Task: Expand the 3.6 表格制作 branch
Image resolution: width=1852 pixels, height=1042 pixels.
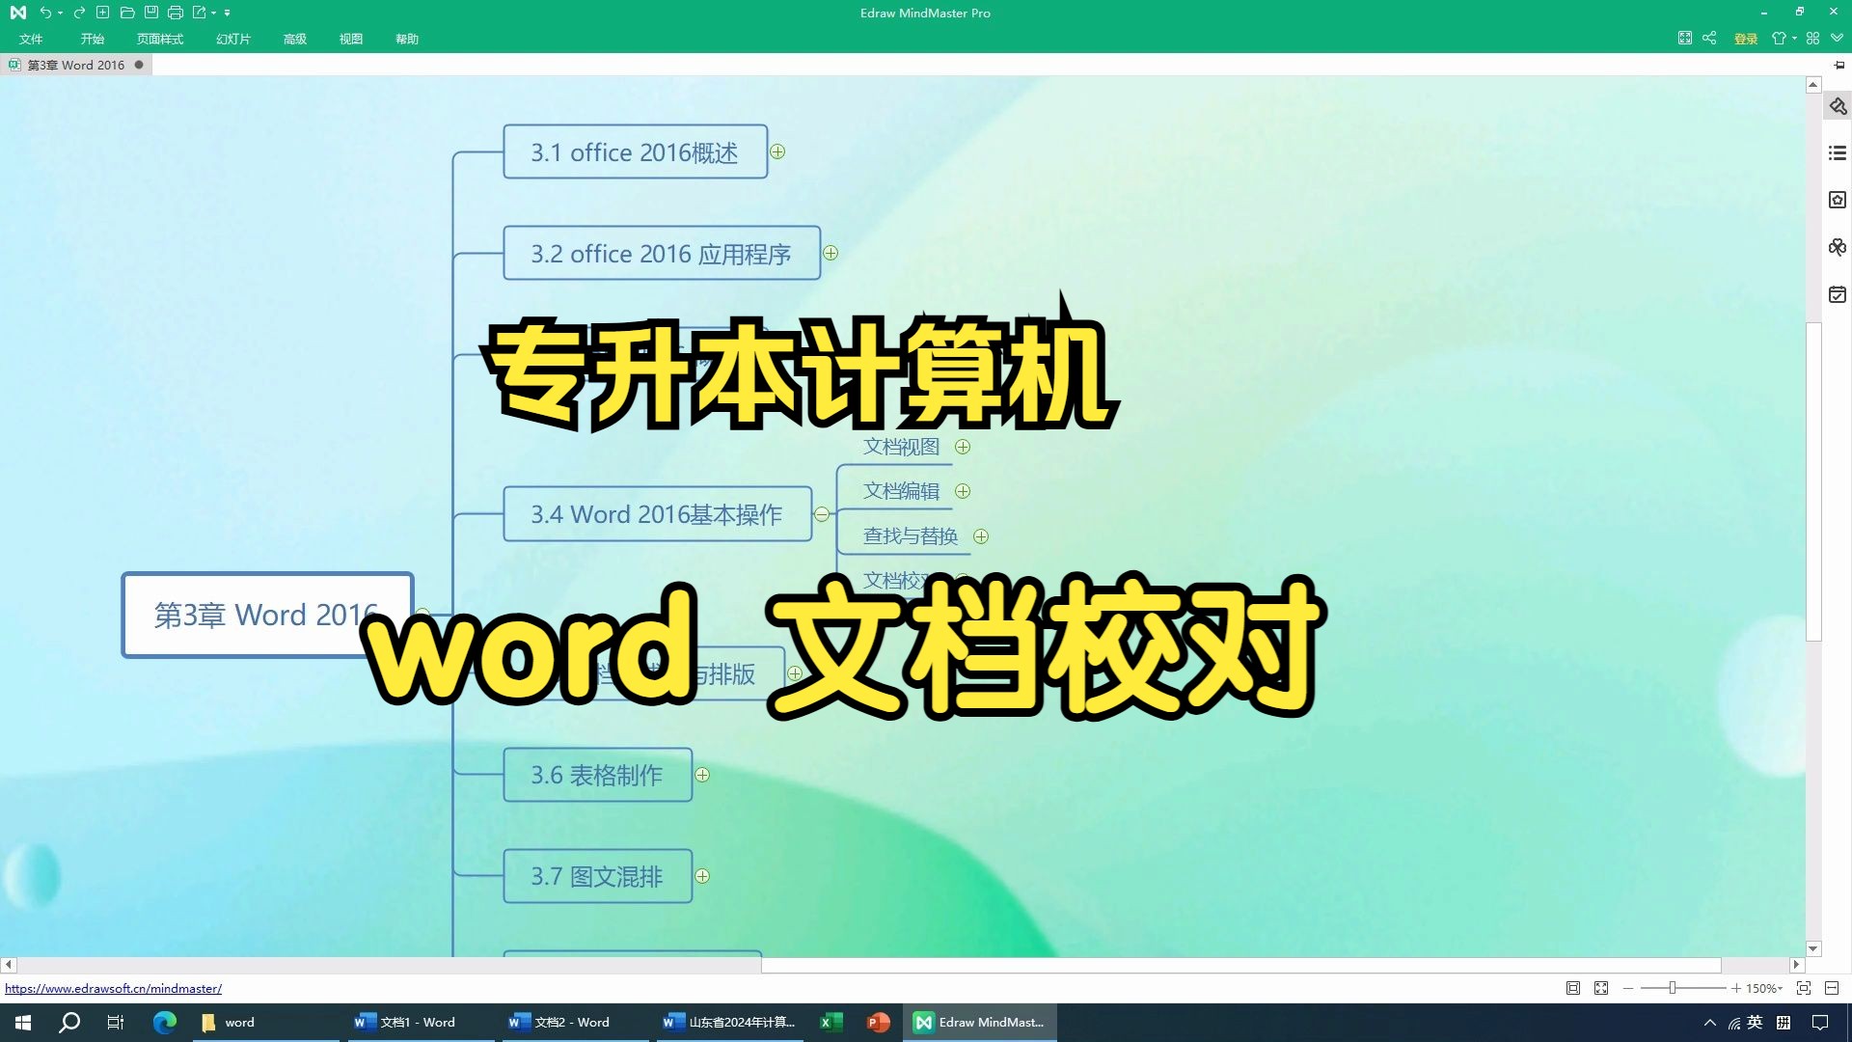Action: [702, 775]
